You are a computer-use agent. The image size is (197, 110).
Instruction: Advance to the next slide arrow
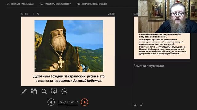point(85,102)
